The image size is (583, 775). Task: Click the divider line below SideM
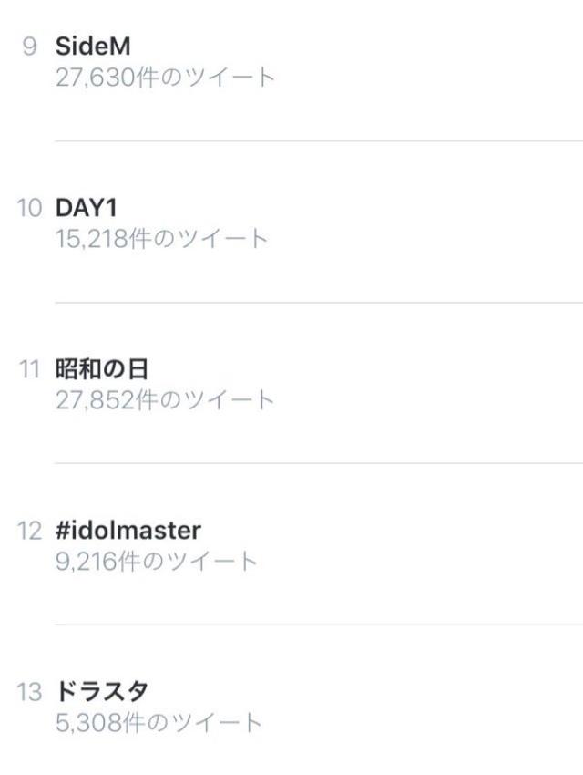point(319,141)
